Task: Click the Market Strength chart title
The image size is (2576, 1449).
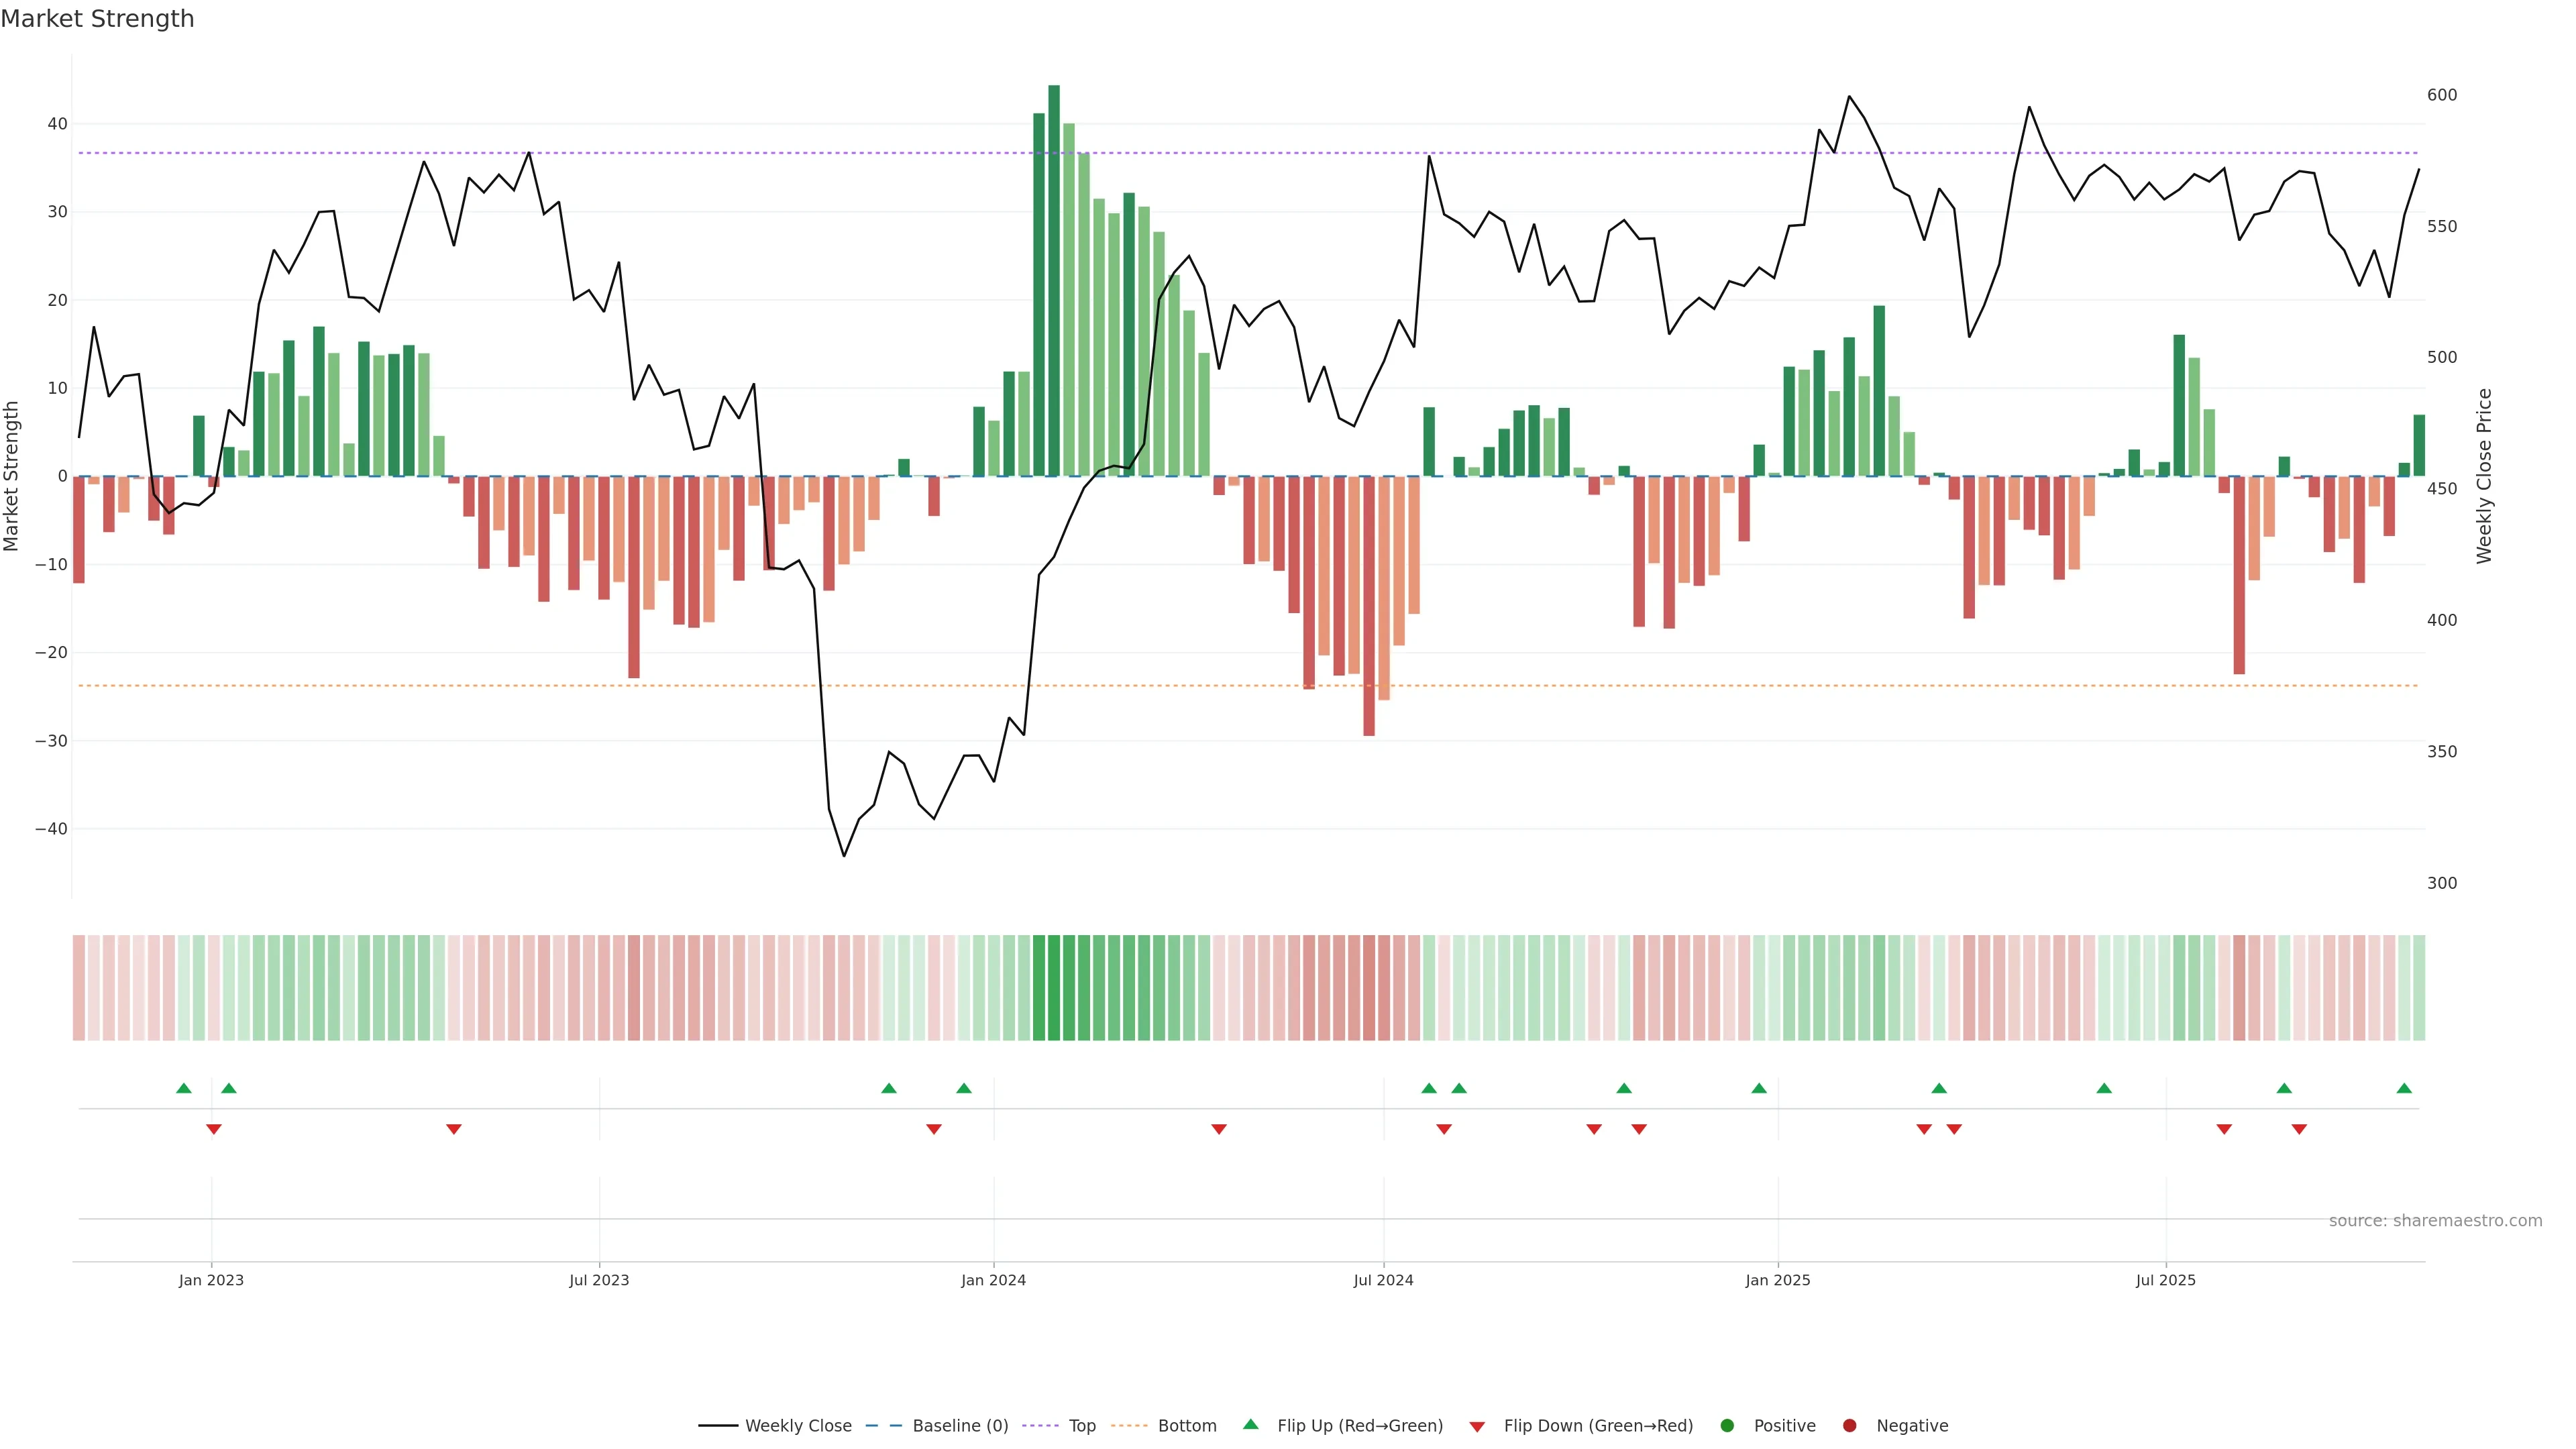Action: (97, 19)
